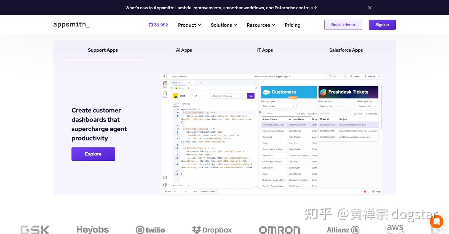Open the GitHub stars link showing 39,952
Image resolution: width=449 pixels, height=234 pixels.
click(x=158, y=25)
